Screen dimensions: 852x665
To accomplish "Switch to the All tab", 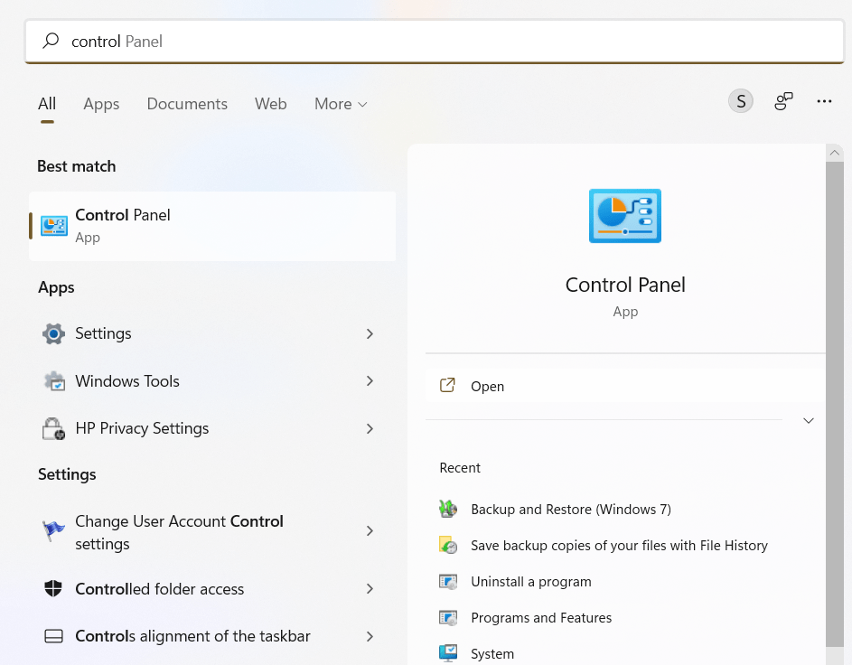I will pos(47,104).
